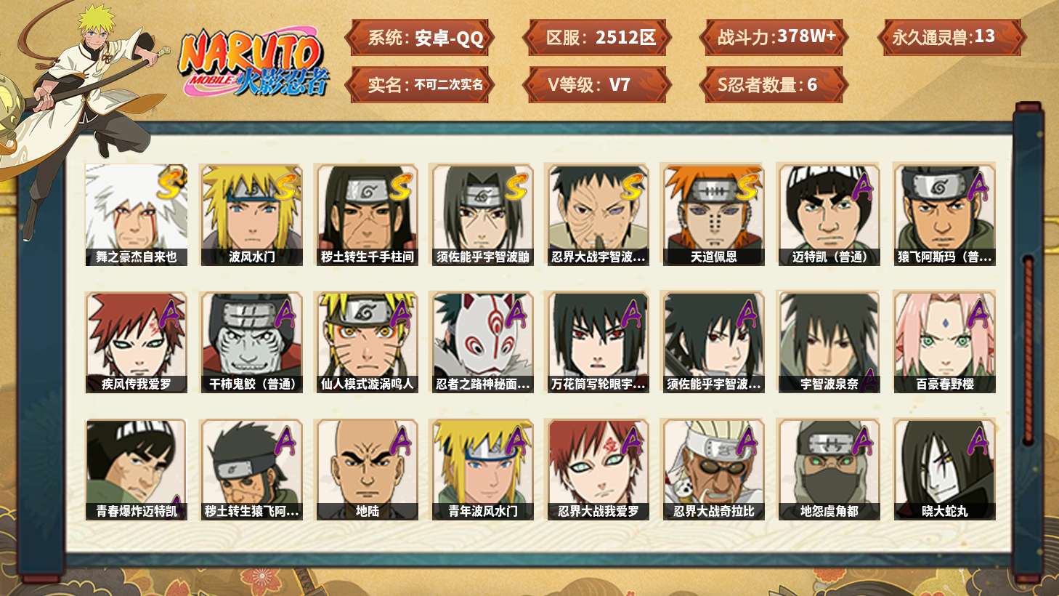Click the 宇智波泉奈 ninja portrait
The width and height of the screenshot is (1059, 596).
click(829, 342)
